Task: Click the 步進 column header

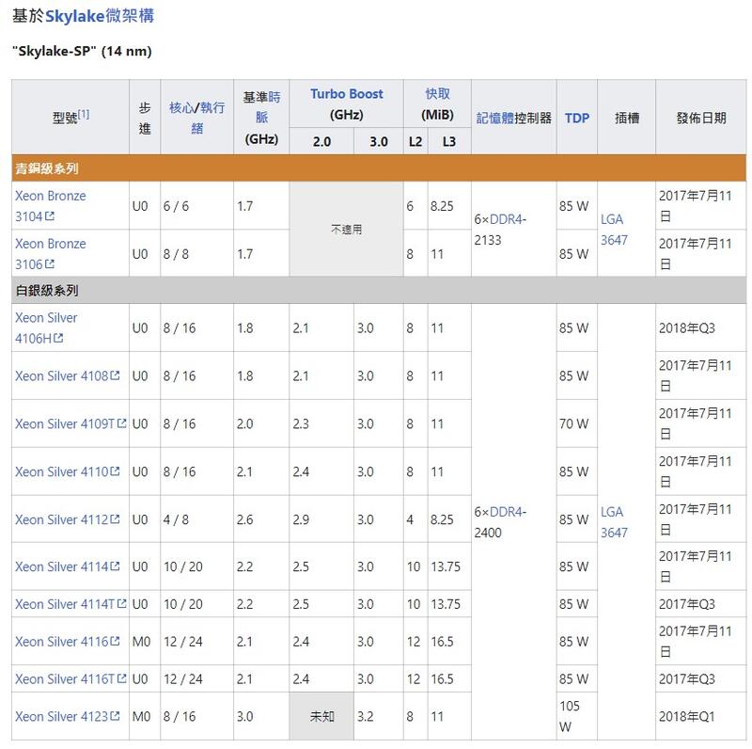Action: click(x=145, y=118)
